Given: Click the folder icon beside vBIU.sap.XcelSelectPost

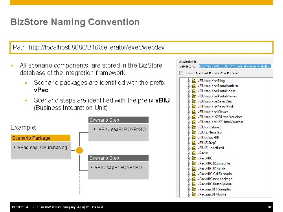Looking at the screenshot, I should coord(194,106).
